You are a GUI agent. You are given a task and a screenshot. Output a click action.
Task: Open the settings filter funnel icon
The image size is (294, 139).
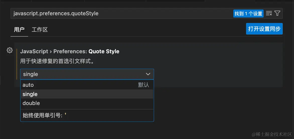tap(277, 13)
